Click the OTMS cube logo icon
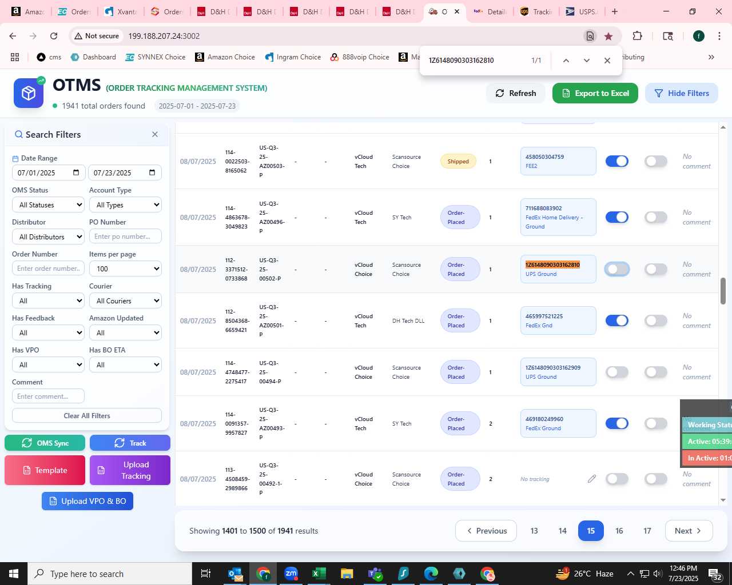 pyautogui.click(x=29, y=93)
